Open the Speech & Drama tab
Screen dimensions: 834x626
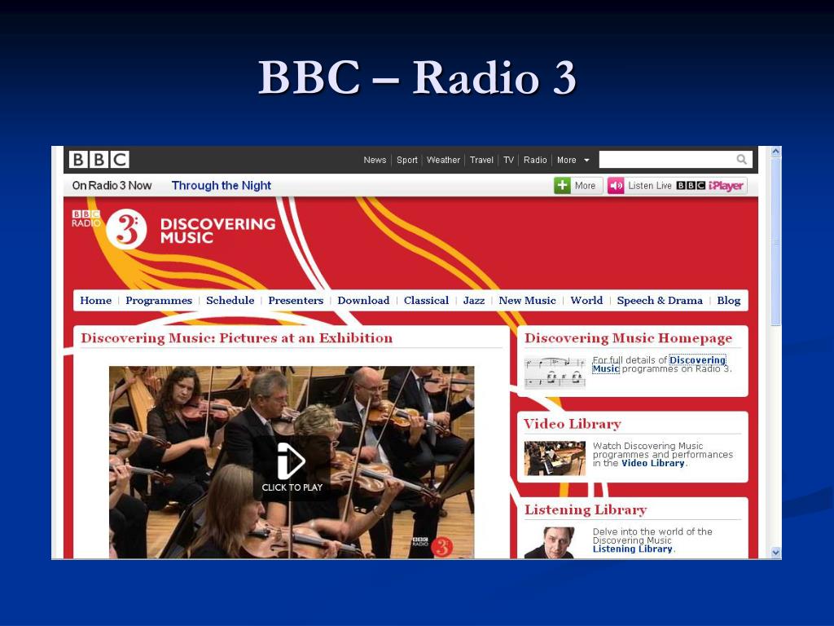tap(660, 301)
